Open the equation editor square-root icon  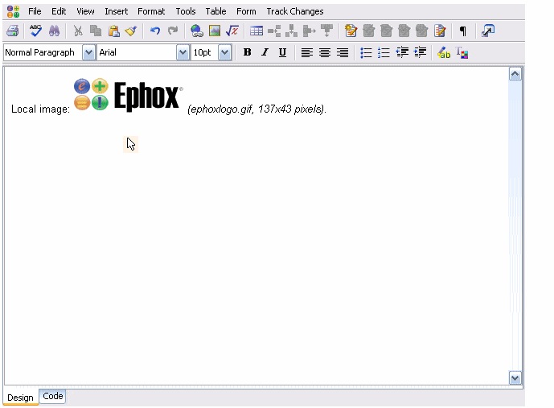232,31
